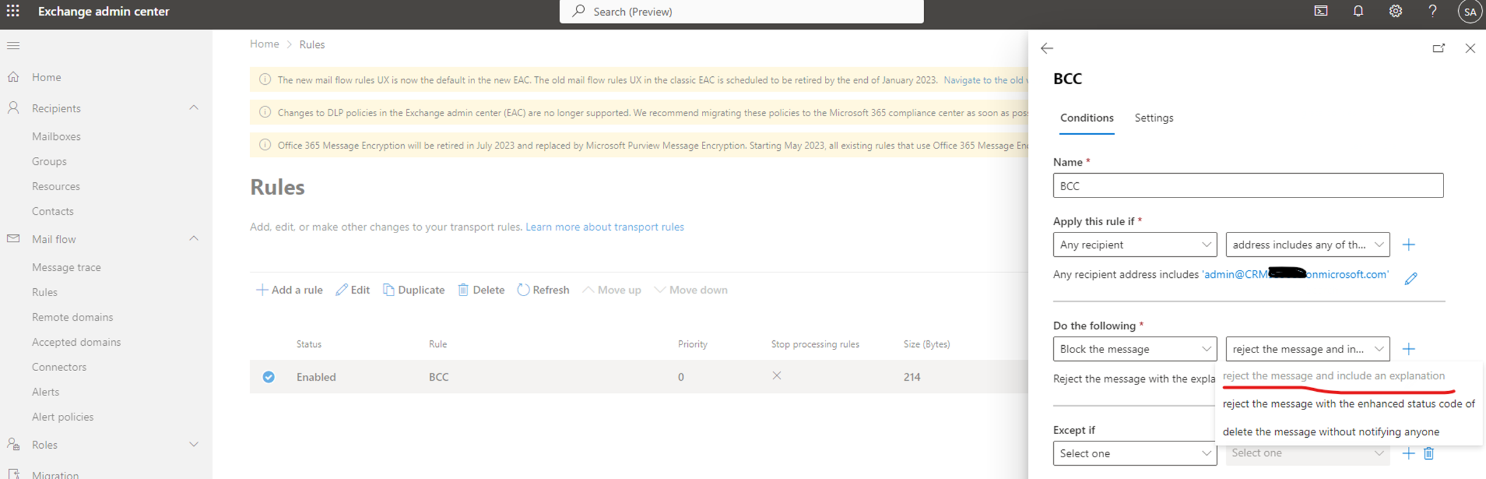
Task: Open Resources in sidebar
Action: 56,186
